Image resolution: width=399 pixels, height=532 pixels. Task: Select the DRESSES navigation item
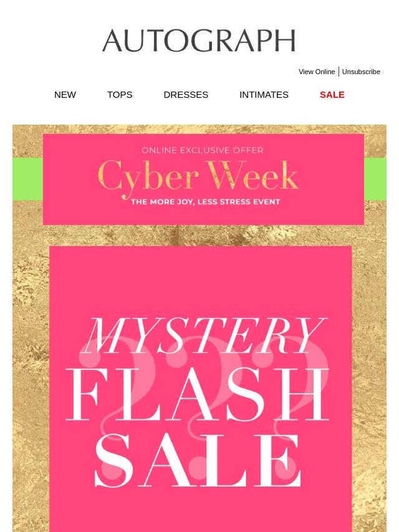[x=186, y=95]
